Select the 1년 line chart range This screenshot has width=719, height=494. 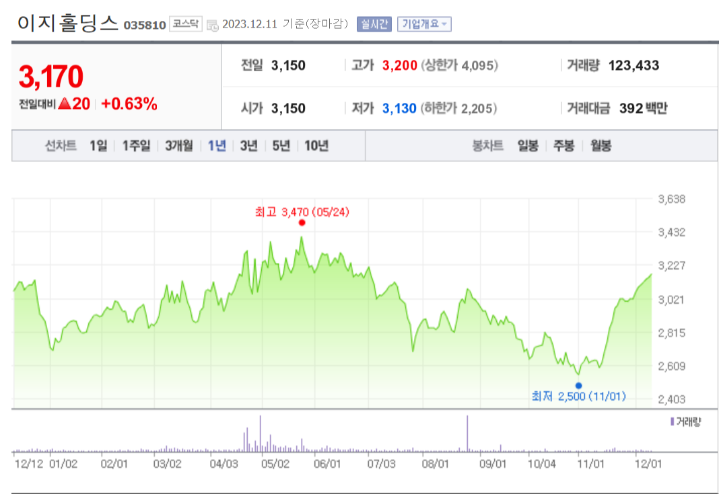tap(217, 146)
